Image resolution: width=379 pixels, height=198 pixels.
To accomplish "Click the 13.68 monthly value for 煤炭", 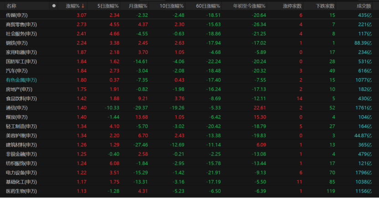I will 142,117.
